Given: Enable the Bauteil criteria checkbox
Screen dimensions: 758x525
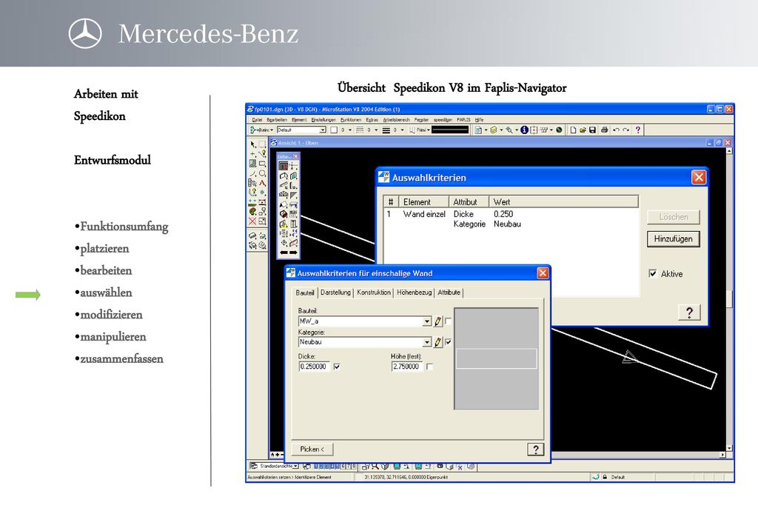Looking at the screenshot, I should [448, 321].
